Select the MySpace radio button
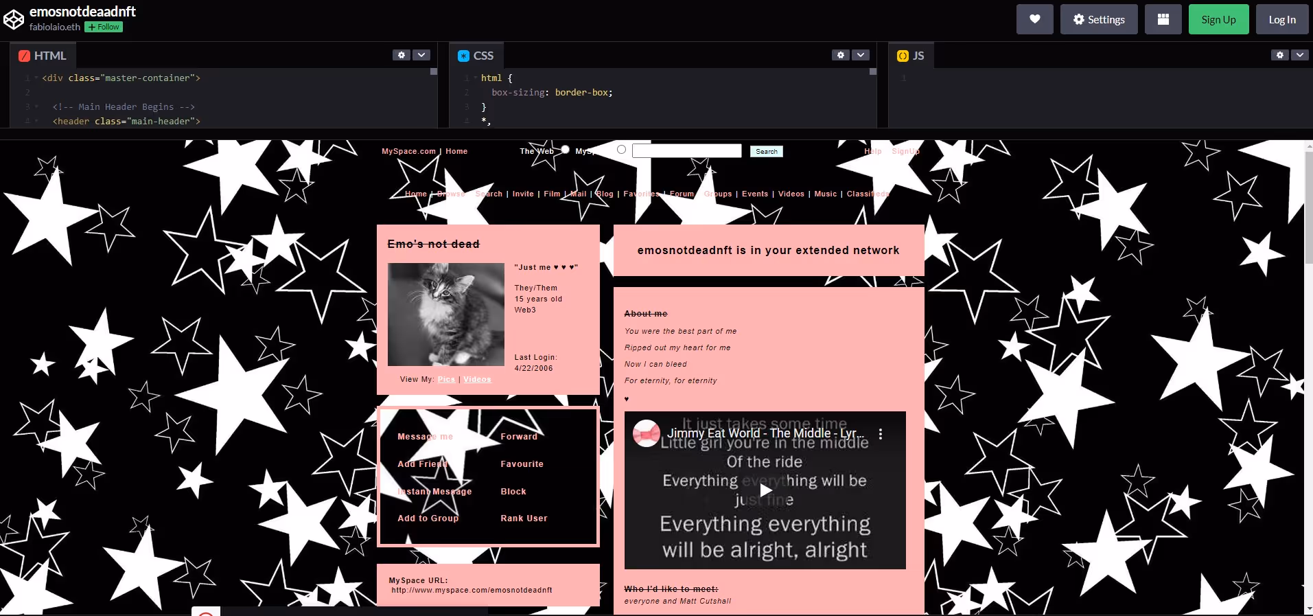This screenshot has height=616, width=1313. coord(621,150)
